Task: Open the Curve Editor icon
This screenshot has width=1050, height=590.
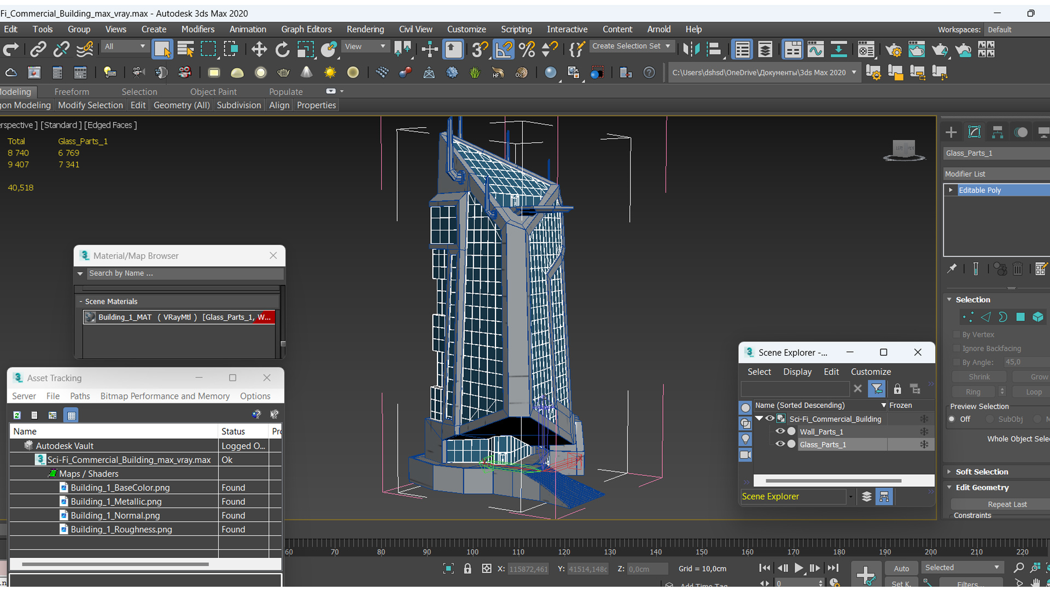Action: point(815,50)
